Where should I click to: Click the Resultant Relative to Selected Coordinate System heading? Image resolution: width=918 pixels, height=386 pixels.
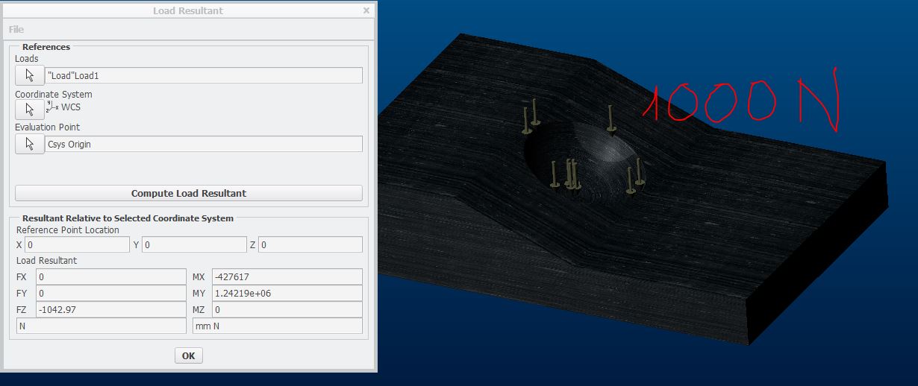pos(128,218)
